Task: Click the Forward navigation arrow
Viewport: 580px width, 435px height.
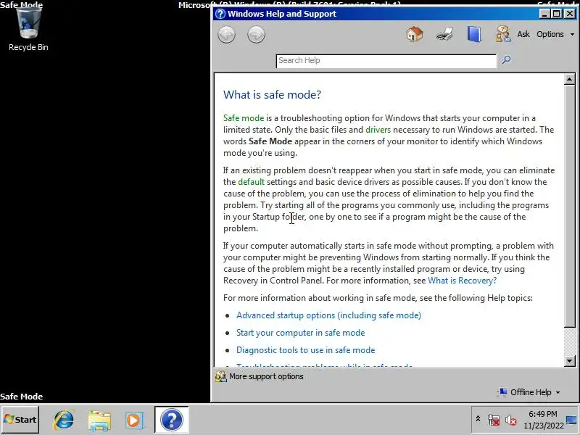Action: coord(256,35)
